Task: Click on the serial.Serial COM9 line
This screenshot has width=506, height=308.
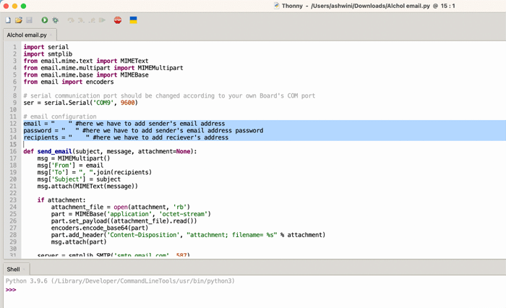Action: (80, 103)
